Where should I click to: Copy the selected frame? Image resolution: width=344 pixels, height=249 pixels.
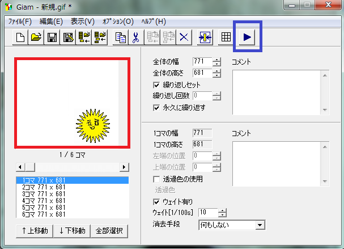point(121,37)
